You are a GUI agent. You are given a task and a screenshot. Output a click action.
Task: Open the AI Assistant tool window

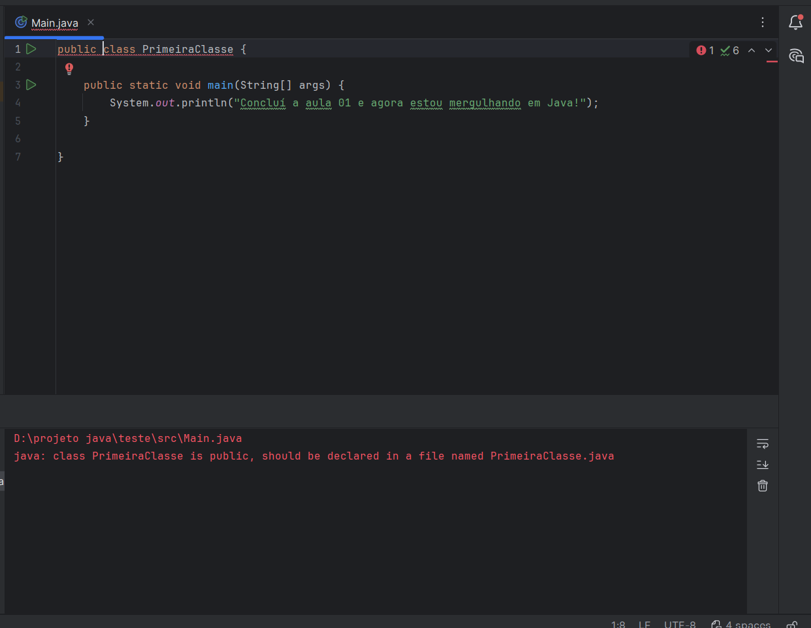pos(795,55)
